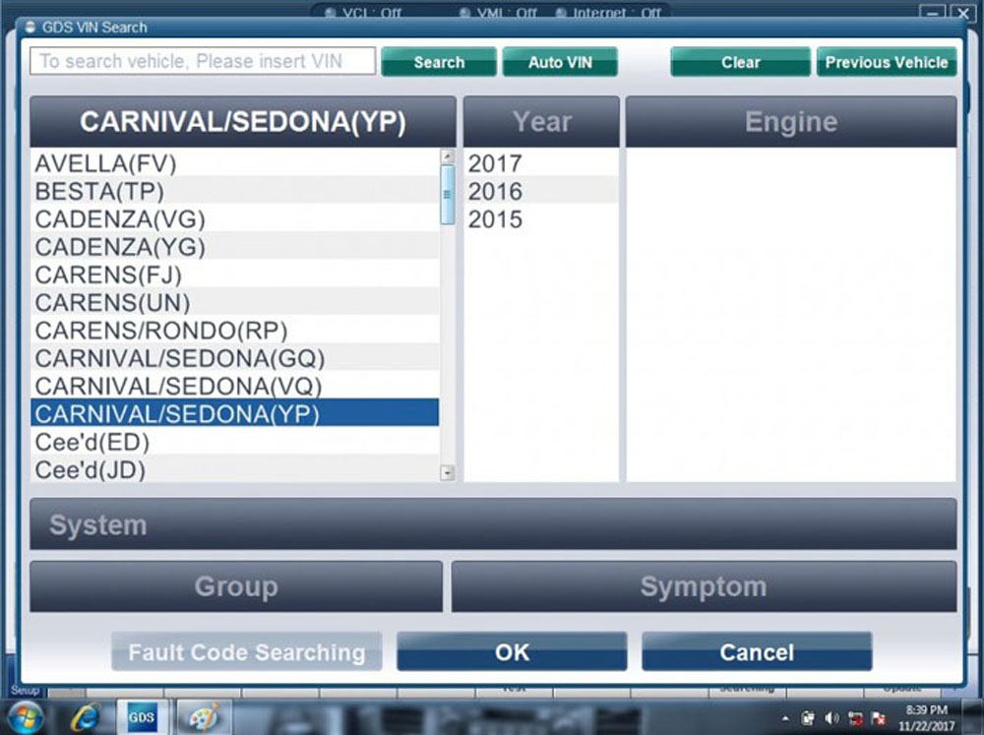This screenshot has height=735, width=984.
Task: Click the model list scroll down arrow
Action: coord(448,472)
